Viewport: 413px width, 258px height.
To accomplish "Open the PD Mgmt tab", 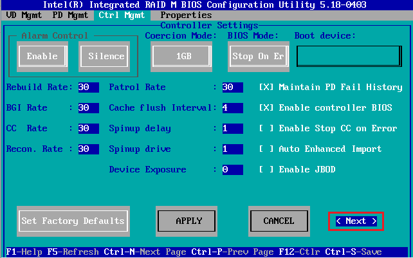I will [x=70, y=15].
